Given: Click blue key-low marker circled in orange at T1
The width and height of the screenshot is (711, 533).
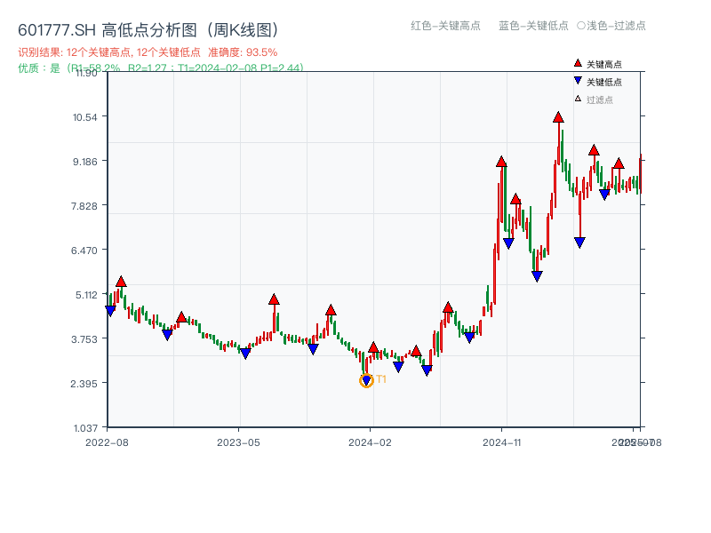Looking at the screenshot, I should pyautogui.click(x=366, y=380).
